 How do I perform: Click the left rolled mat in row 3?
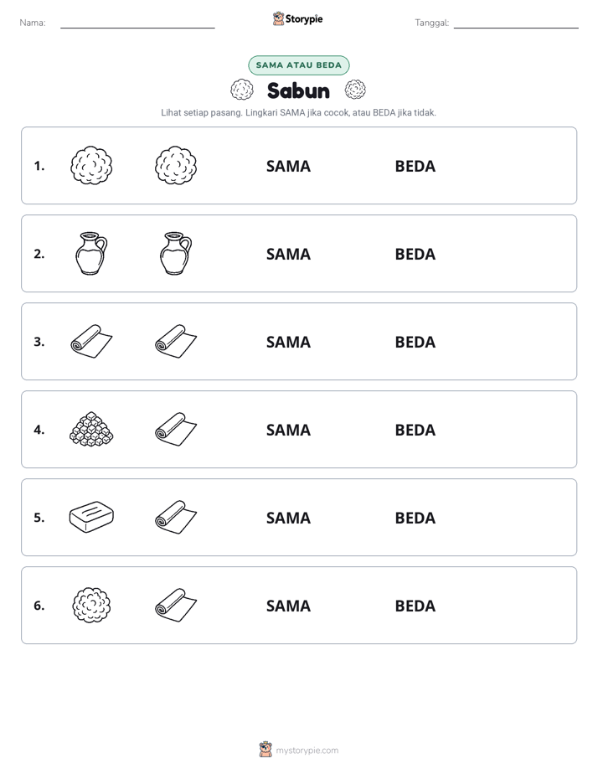(91, 341)
